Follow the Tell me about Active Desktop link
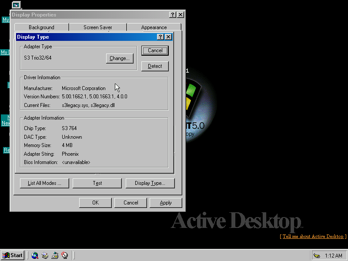The width and height of the screenshot is (348, 261). [x=313, y=236]
